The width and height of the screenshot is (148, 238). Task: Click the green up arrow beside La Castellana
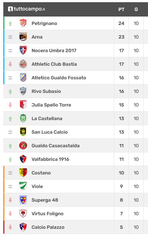click(10, 119)
